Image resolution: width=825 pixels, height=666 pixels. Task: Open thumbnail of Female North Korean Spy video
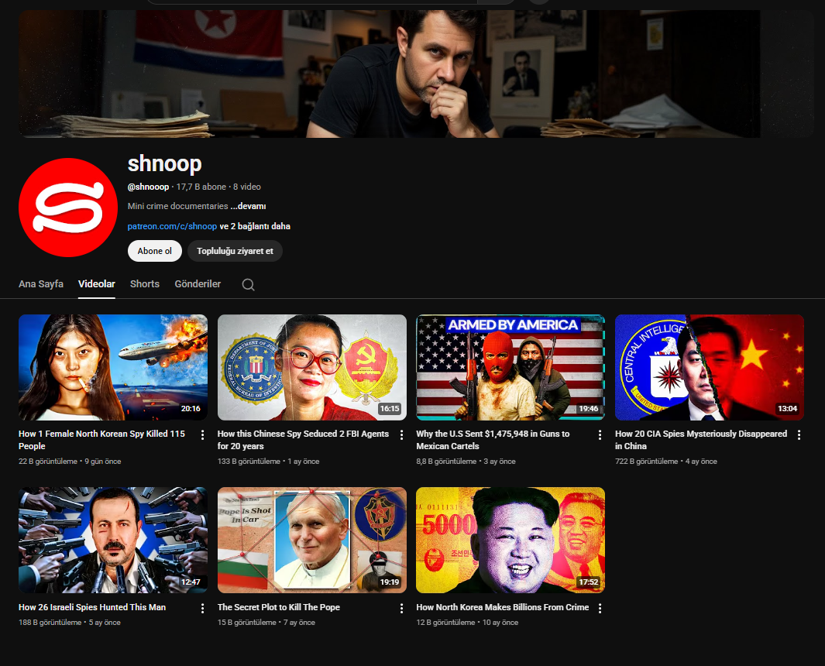[113, 367]
